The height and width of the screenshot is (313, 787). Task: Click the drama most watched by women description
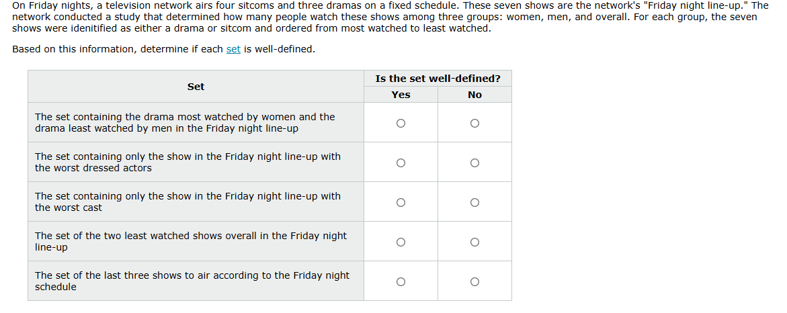pos(185,122)
